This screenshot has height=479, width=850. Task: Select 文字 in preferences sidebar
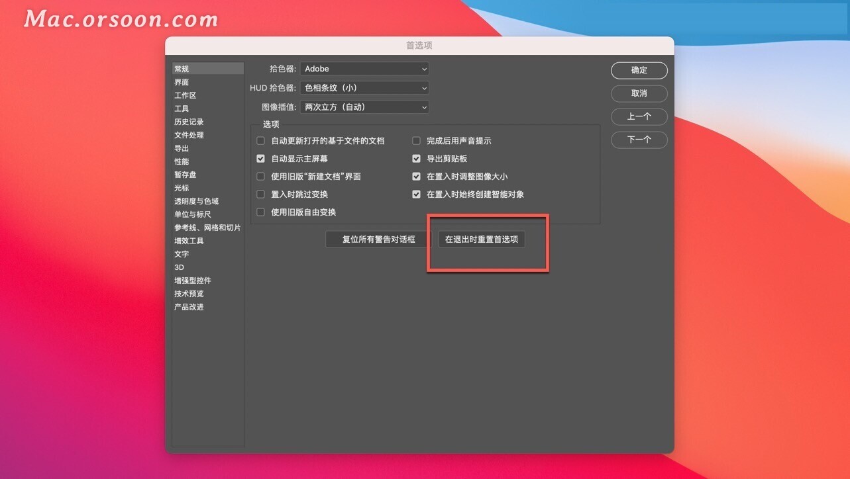point(208,254)
